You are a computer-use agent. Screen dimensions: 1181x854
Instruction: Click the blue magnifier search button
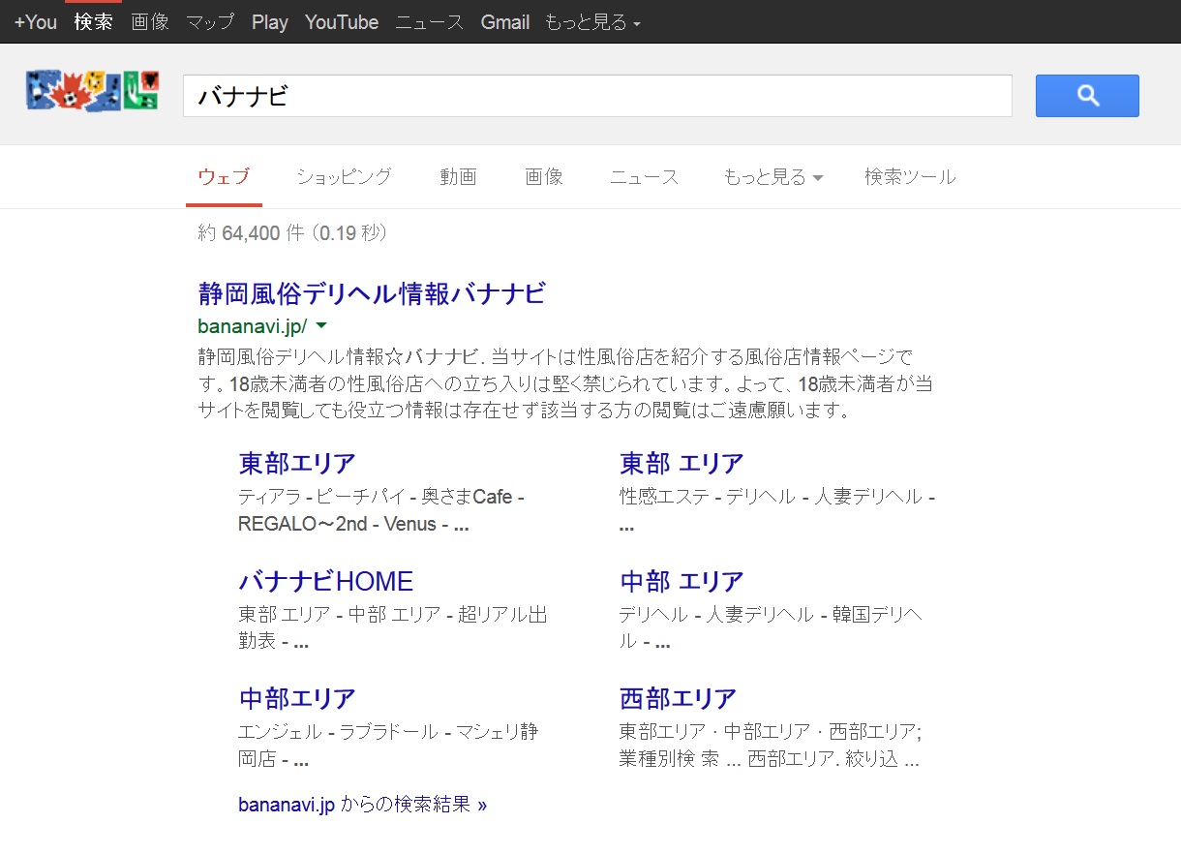point(1087,96)
